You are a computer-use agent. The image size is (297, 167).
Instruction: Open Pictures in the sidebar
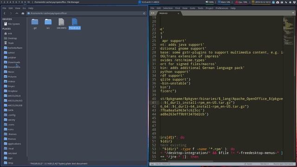10,77
